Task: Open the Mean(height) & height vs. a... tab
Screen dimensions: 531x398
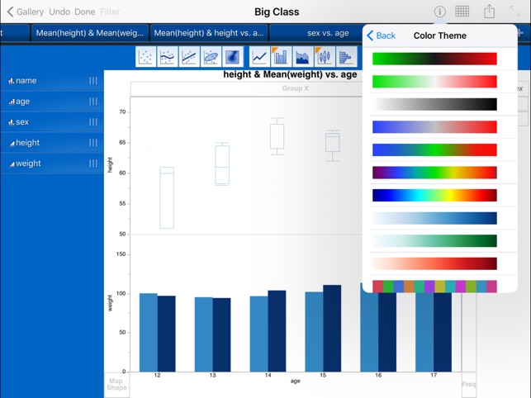Action: tap(209, 33)
